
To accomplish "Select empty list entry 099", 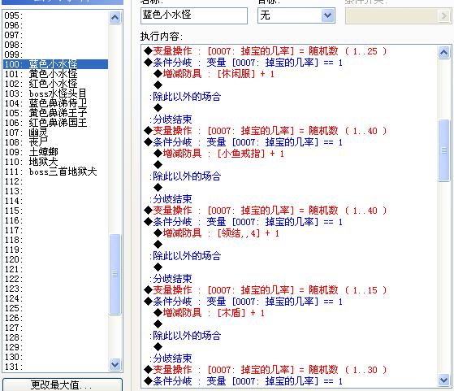I will point(55,54).
